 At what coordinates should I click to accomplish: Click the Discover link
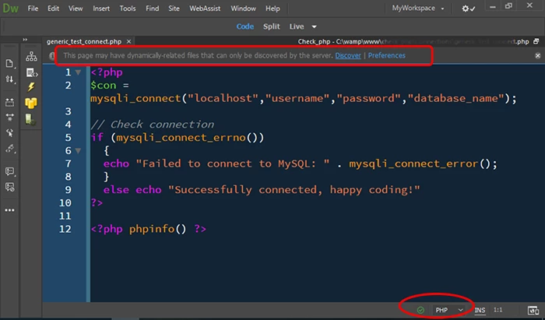pos(348,55)
